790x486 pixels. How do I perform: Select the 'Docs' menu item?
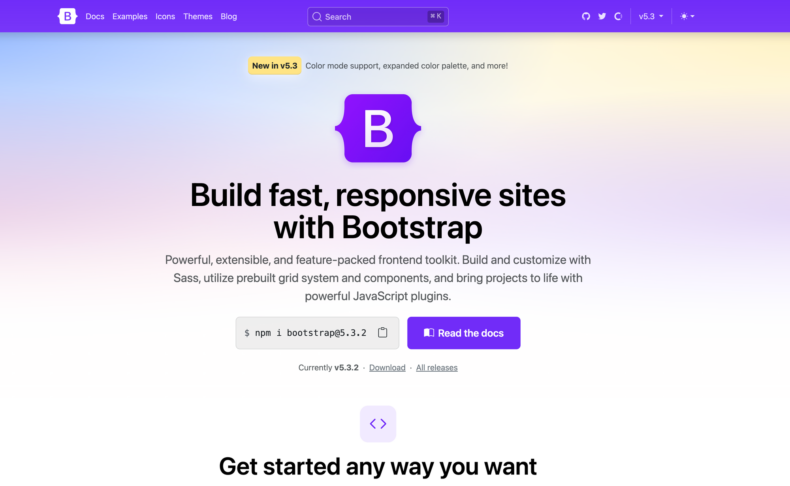pos(94,16)
